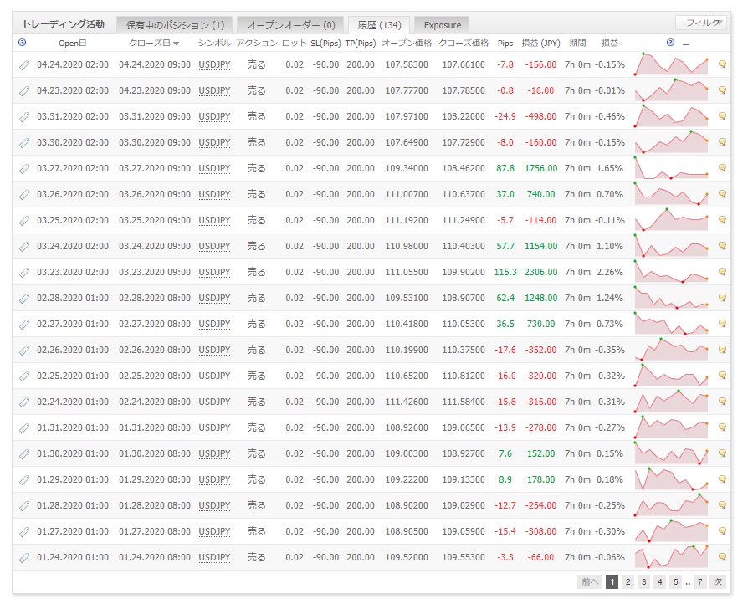The width and height of the screenshot is (753, 604).
Task: Click the help icon above the mini chart column
Action: [x=670, y=42]
